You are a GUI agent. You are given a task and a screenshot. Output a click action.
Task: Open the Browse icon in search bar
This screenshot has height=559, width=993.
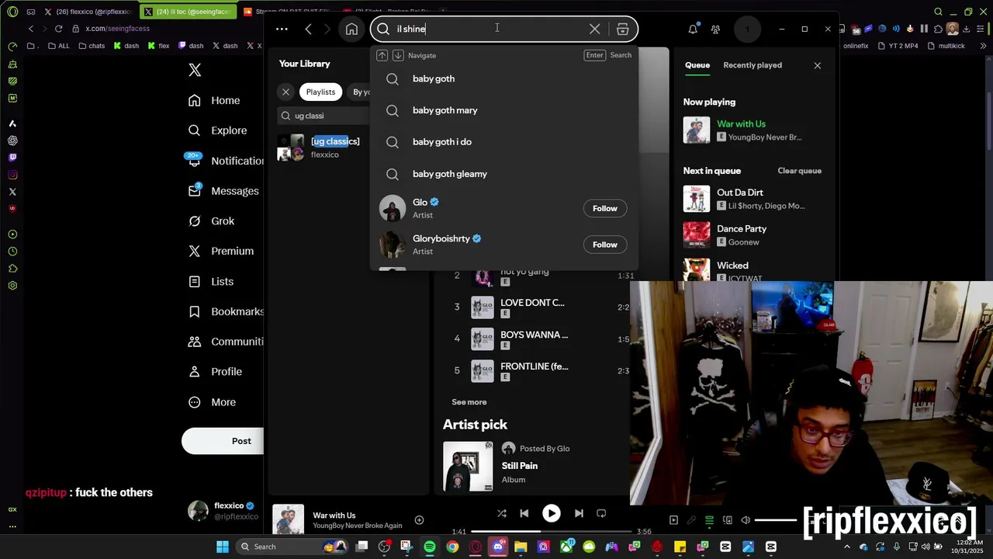coord(622,30)
